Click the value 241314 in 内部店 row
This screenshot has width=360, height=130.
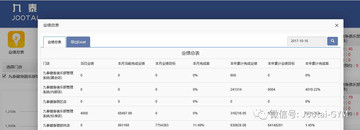click(x=236, y=90)
